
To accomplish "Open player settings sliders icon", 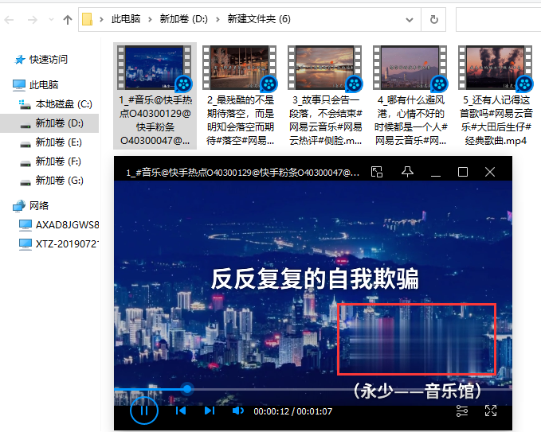I will 462,411.
